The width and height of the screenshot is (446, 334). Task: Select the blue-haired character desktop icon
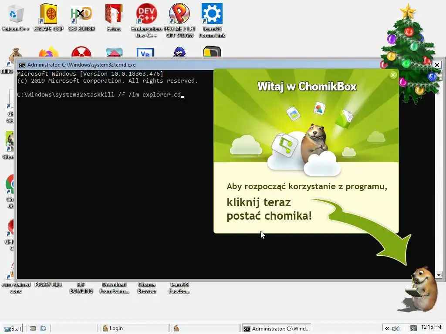[x=179, y=52]
